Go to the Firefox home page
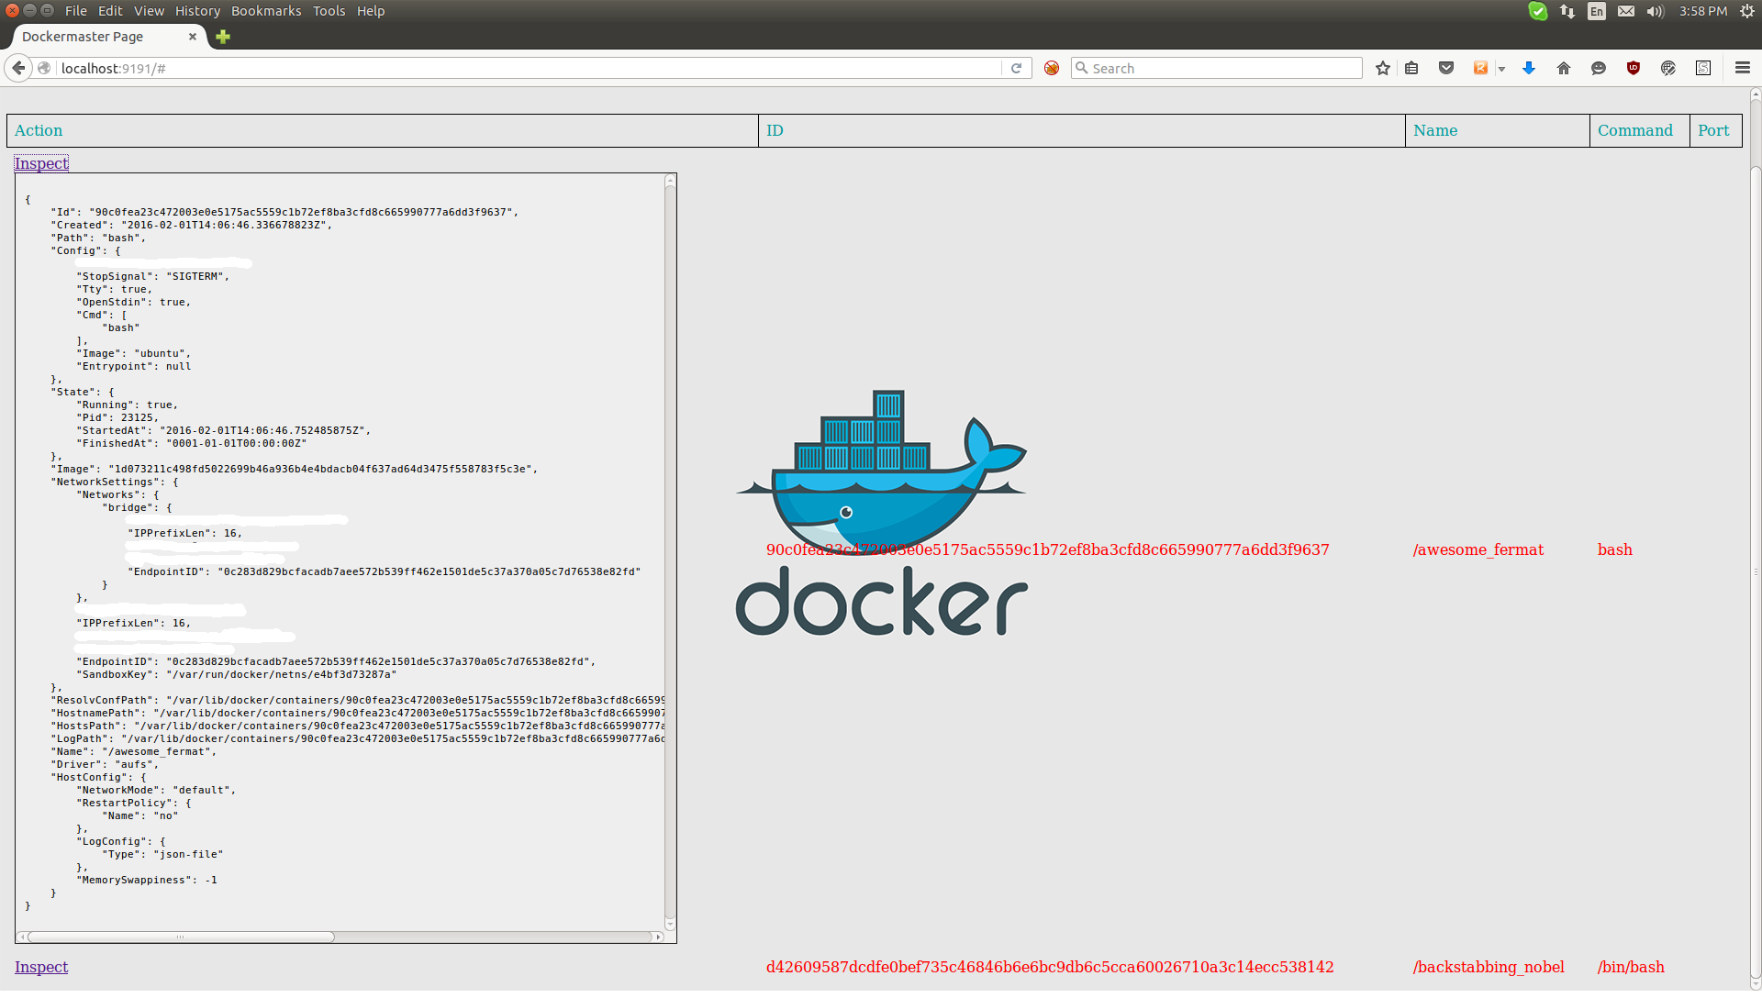Screen dimensions: 1762x998 (x=1564, y=69)
